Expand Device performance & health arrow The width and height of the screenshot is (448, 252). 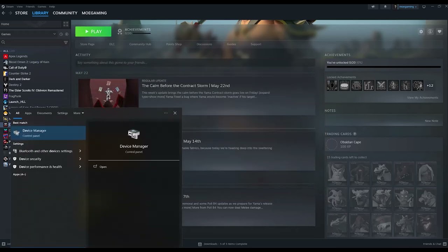(80, 167)
